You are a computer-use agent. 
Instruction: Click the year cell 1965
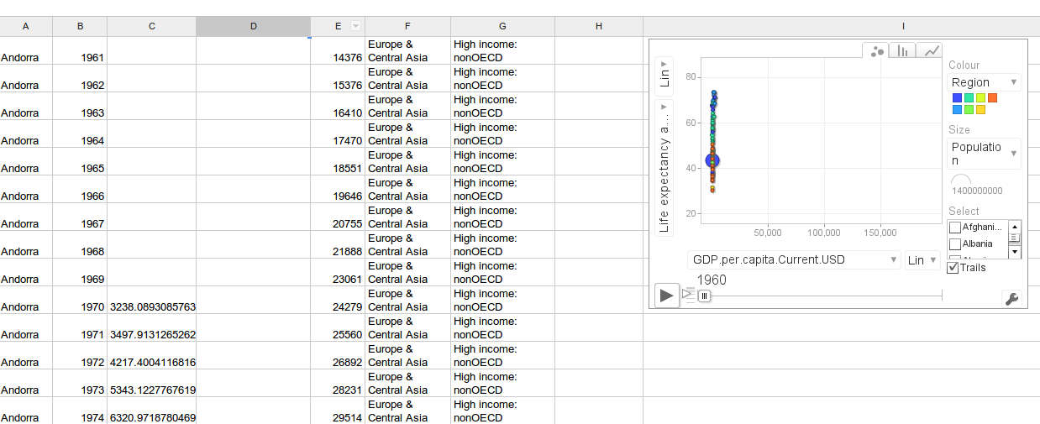click(80, 162)
